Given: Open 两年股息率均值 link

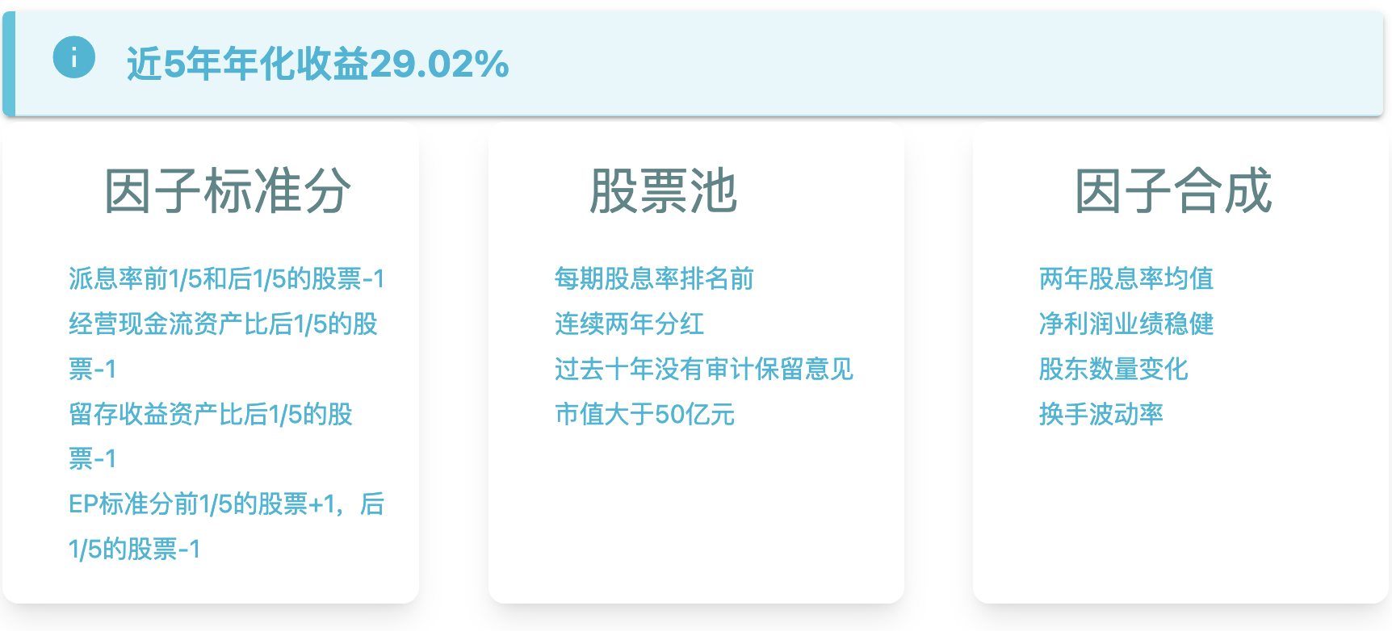Looking at the screenshot, I should (1126, 278).
